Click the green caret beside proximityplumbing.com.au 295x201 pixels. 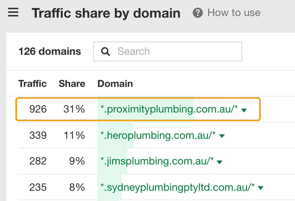(x=244, y=110)
